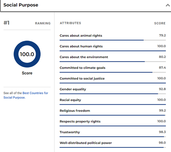Collapse the Social Purpose section chevron
The image size is (171, 152).
pos(168,5)
